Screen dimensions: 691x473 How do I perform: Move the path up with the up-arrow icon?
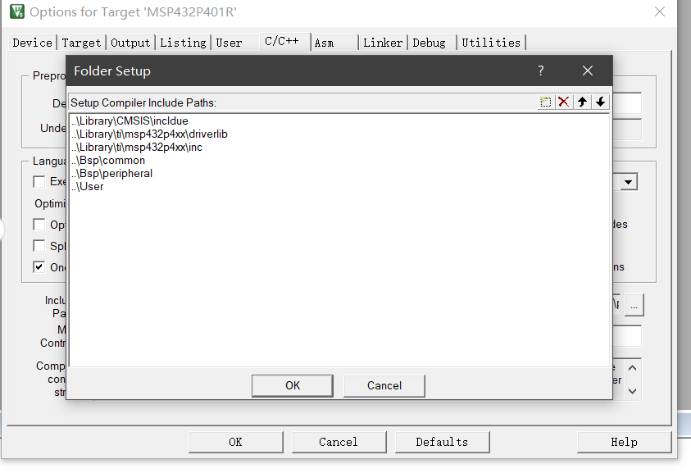[x=582, y=102]
